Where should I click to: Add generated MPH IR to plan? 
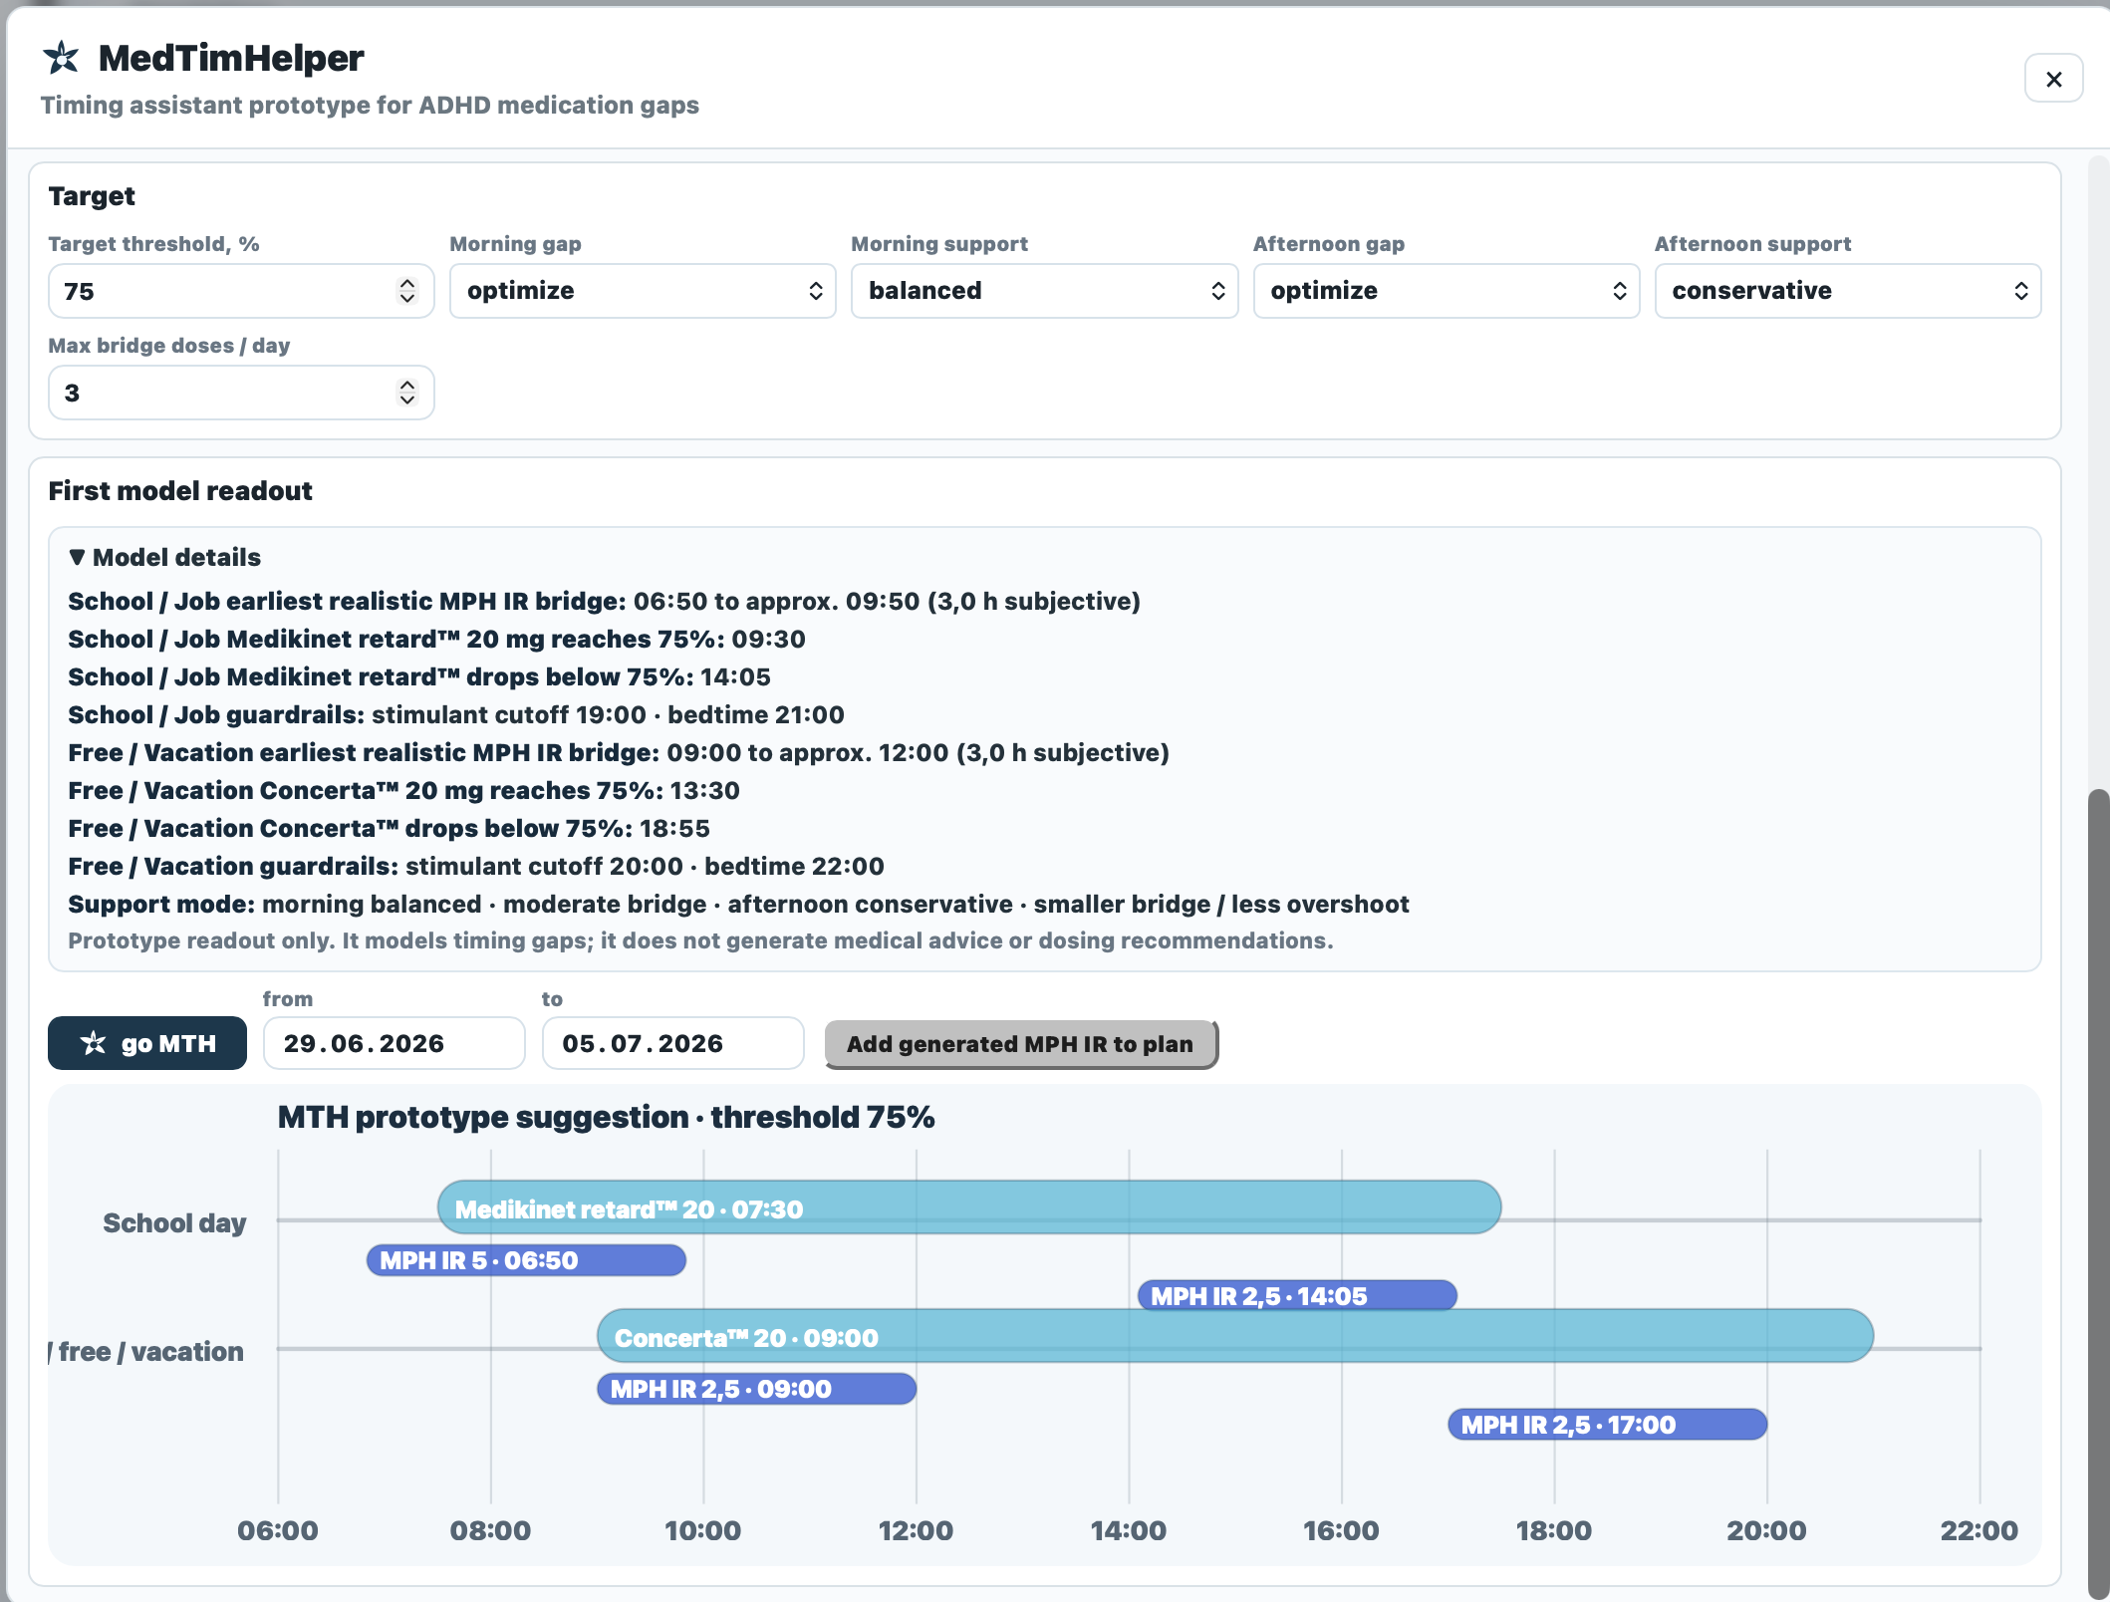(x=1020, y=1044)
